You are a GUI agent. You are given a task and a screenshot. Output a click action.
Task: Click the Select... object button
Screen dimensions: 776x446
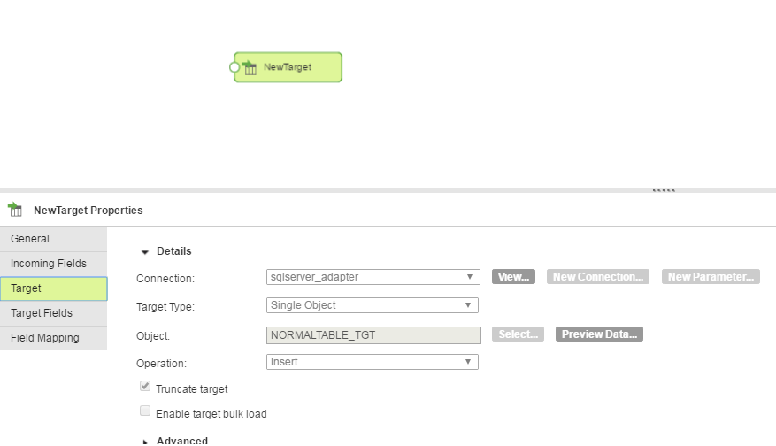coord(518,334)
